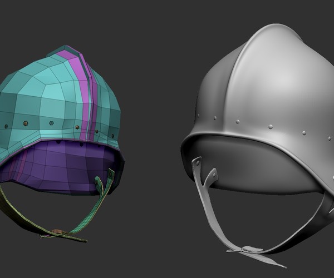The image size is (334, 278).
Task: Click the brown buckle on wireframe helmet strap
Action: point(57,231)
